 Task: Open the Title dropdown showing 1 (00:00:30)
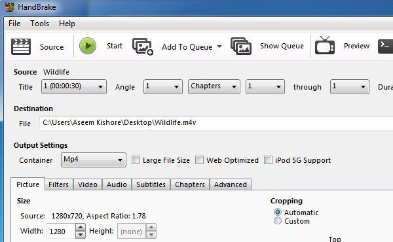[x=74, y=86]
